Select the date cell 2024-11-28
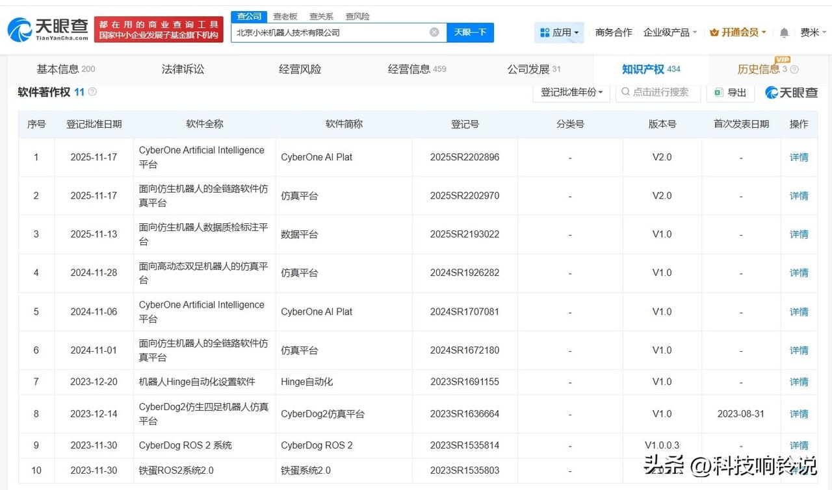The height and width of the screenshot is (490, 832). [x=94, y=273]
